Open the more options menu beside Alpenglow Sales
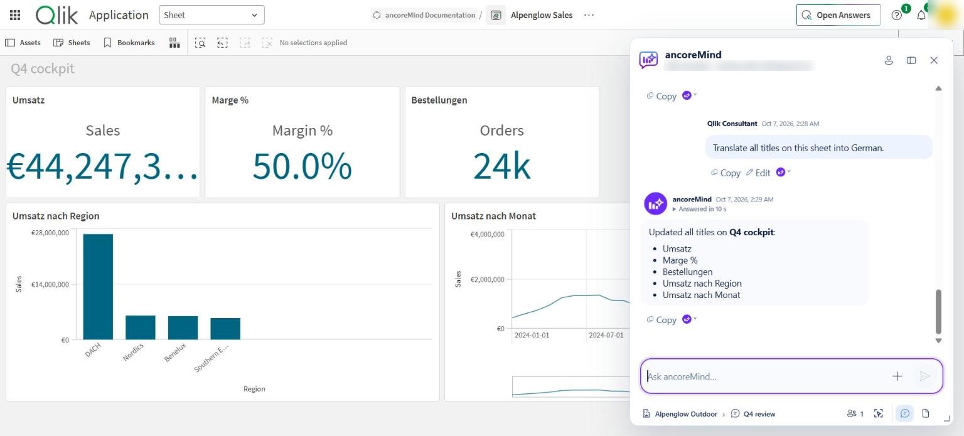Viewport: 964px width, 436px height. click(589, 15)
